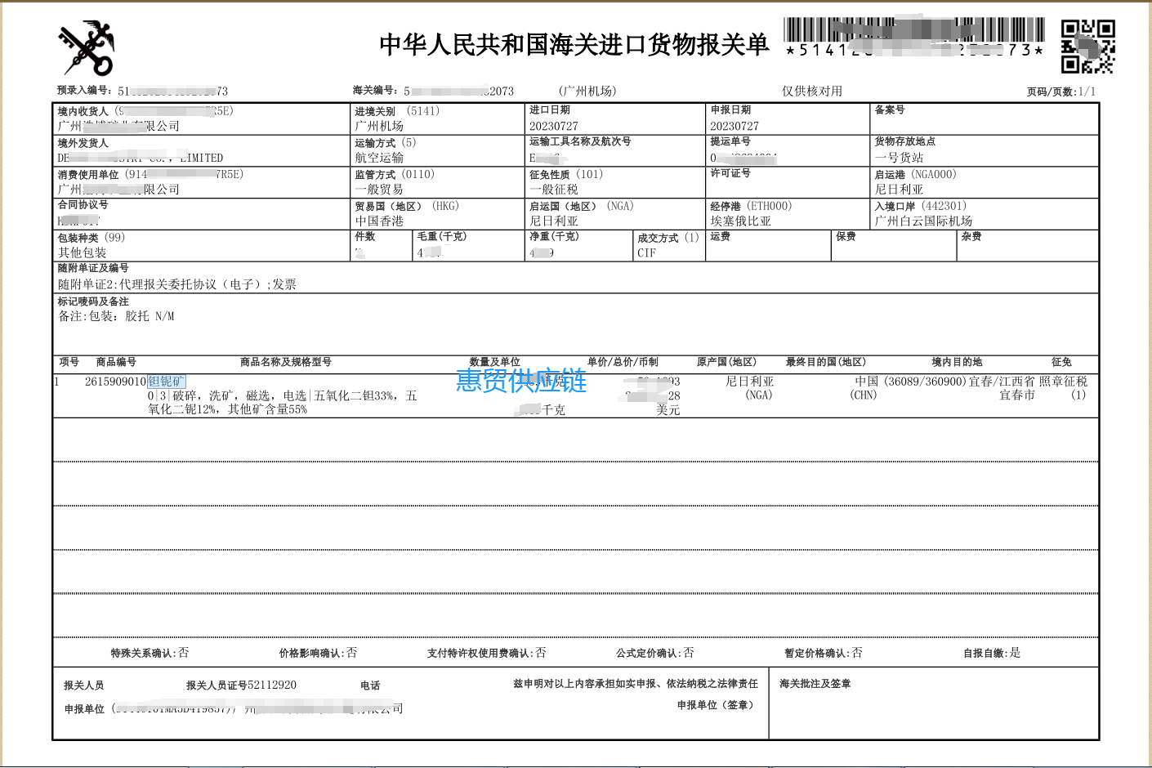Screen dimensions: 1152x768
Task: Click the 提运单号 label
Action: click(730, 141)
